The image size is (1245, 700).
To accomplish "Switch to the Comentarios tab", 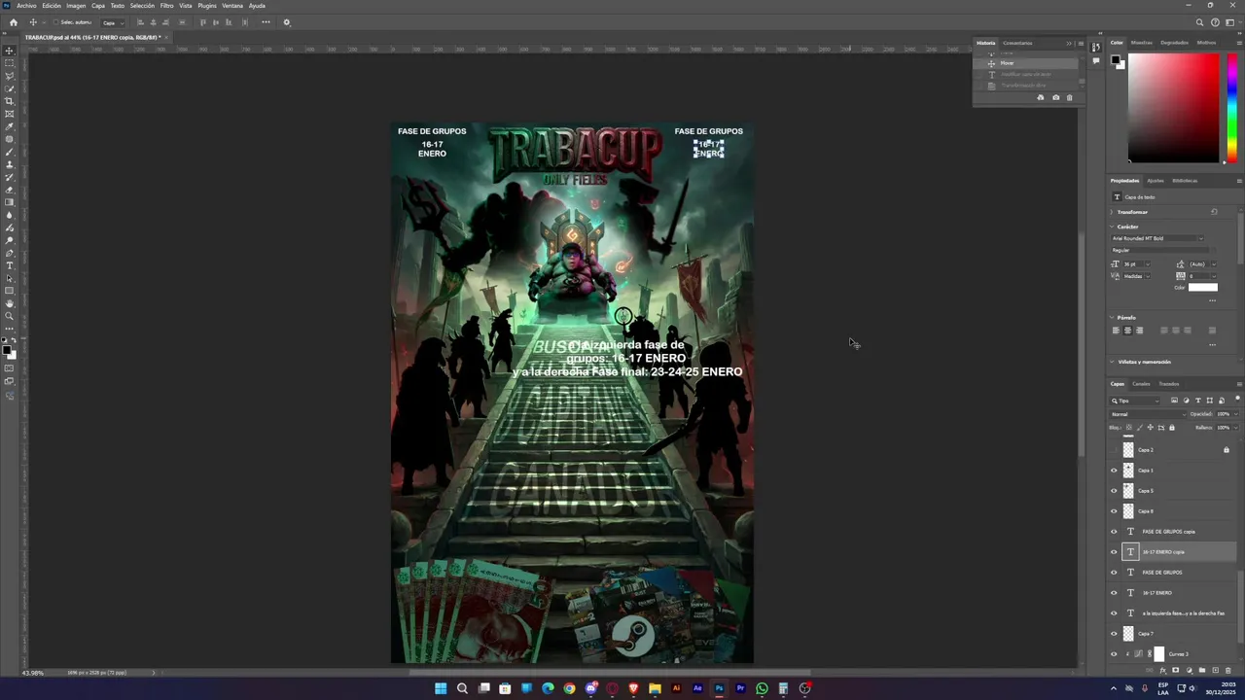I will pyautogui.click(x=1017, y=43).
